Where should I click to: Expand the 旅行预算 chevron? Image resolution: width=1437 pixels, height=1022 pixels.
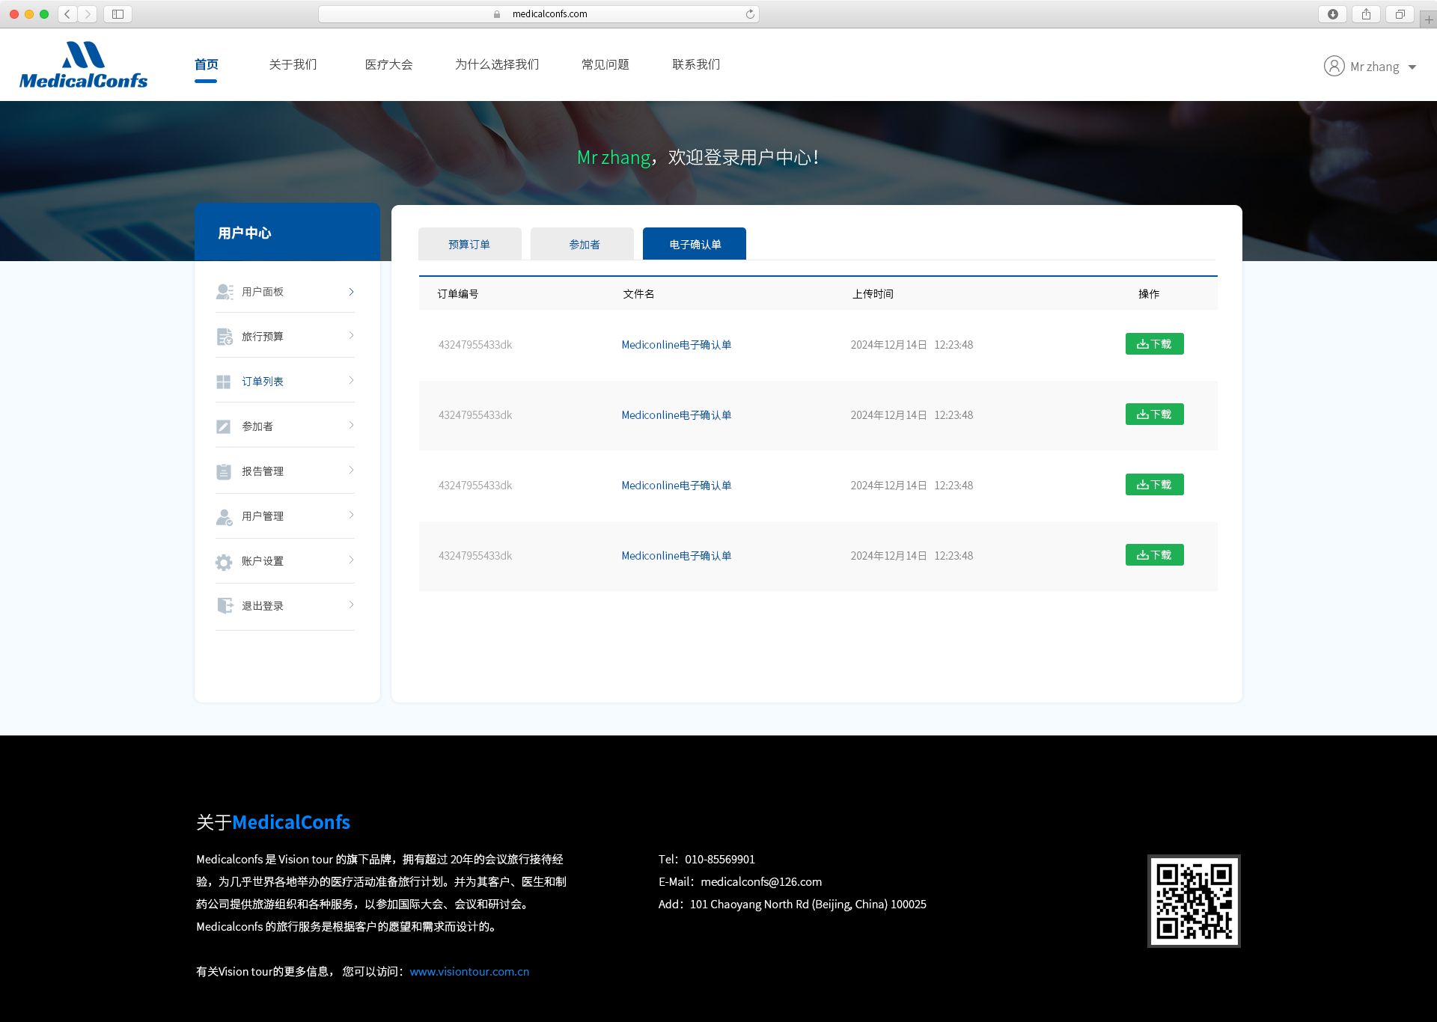[351, 336]
